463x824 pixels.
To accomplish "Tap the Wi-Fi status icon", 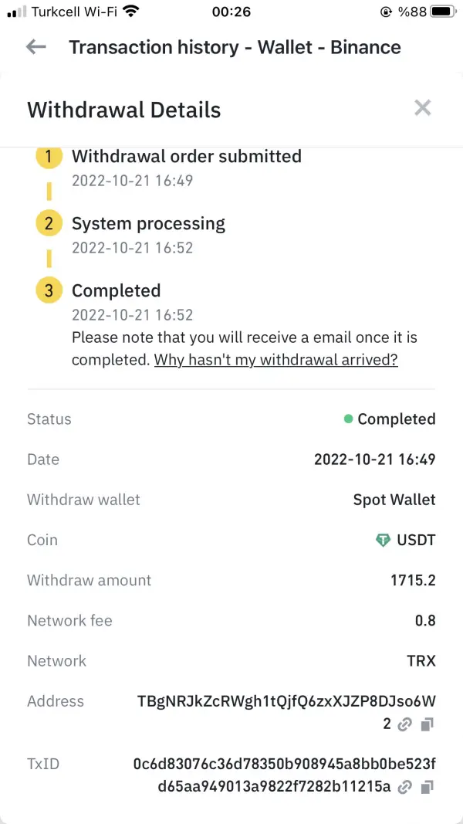I will [x=130, y=12].
